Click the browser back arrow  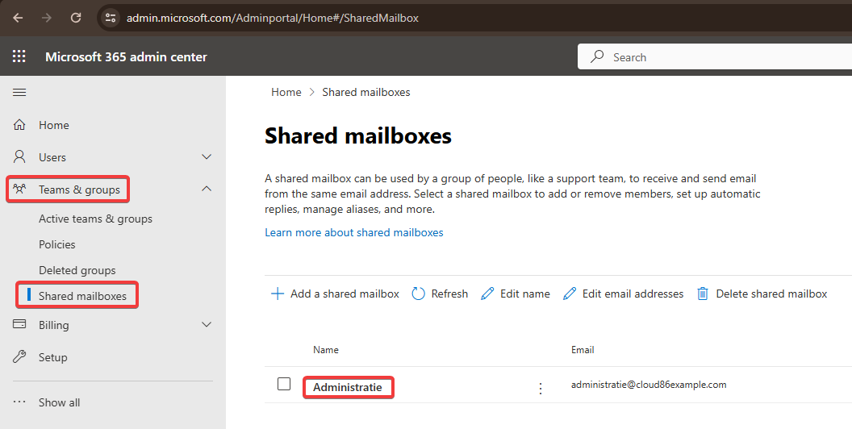pyautogui.click(x=18, y=18)
